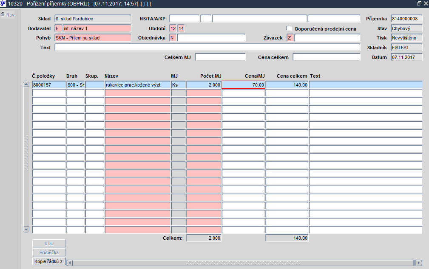This screenshot has height=269, width=429.
Task: Click the Celkem MJ header field
Action: point(220,57)
